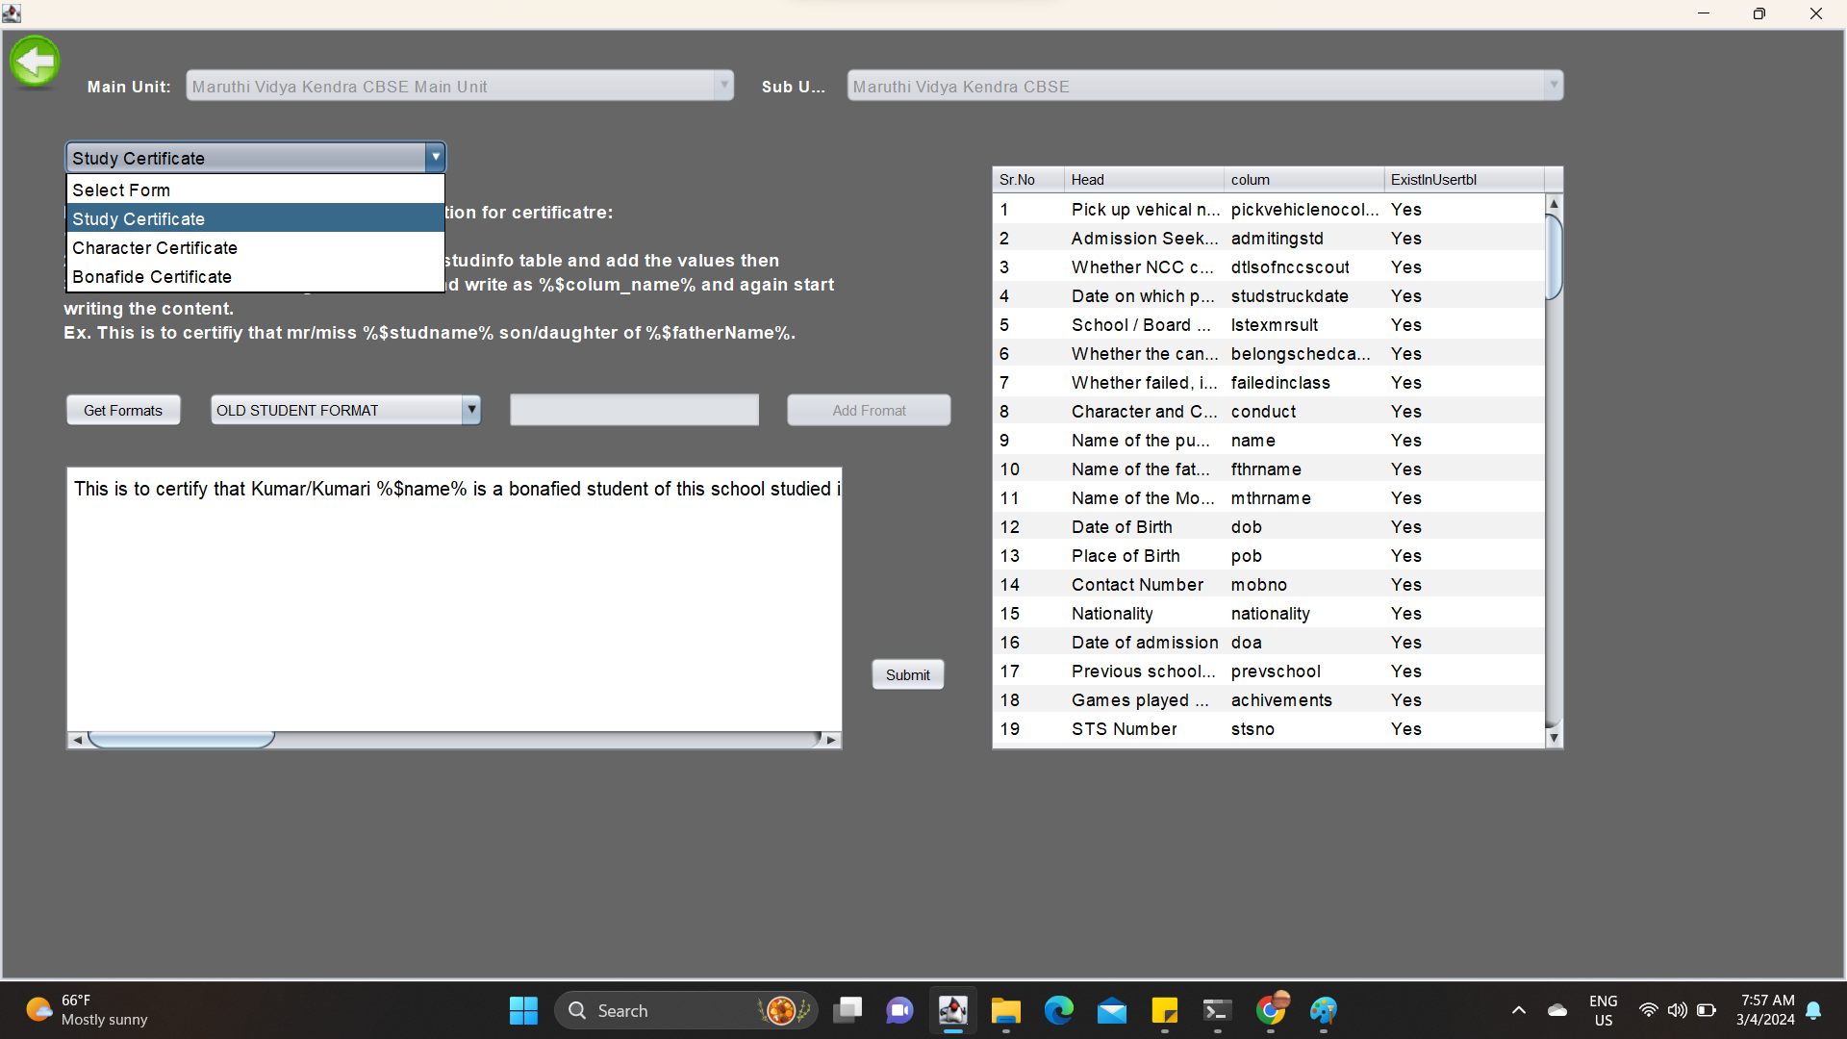Click the notification bell icon
Viewport: 1847px width, 1039px height.
click(1813, 1010)
